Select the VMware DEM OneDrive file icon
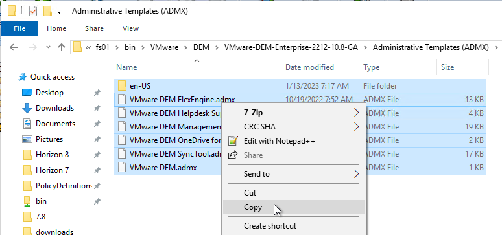 point(122,140)
